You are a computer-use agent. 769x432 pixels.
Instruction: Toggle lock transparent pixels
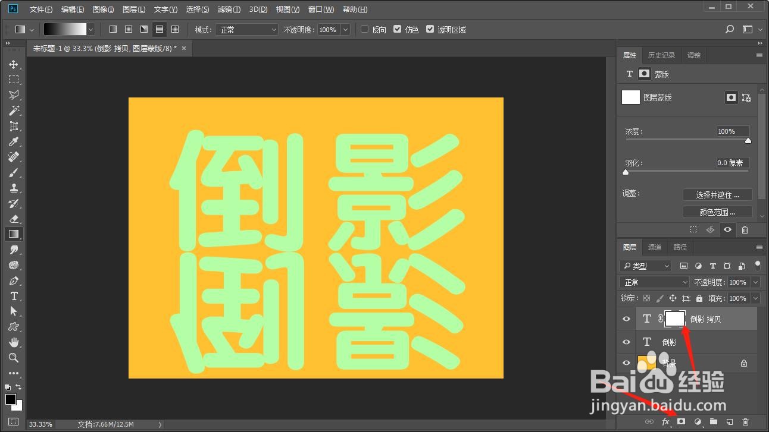click(x=646, y=298)
